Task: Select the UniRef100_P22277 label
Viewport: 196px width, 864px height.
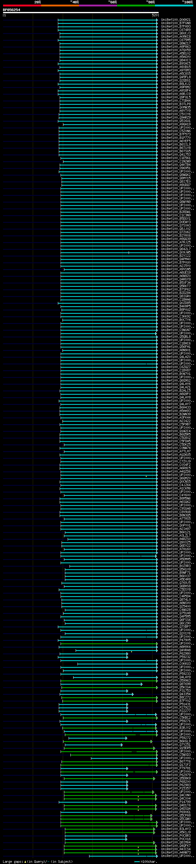Action: (x=176, y=711)
